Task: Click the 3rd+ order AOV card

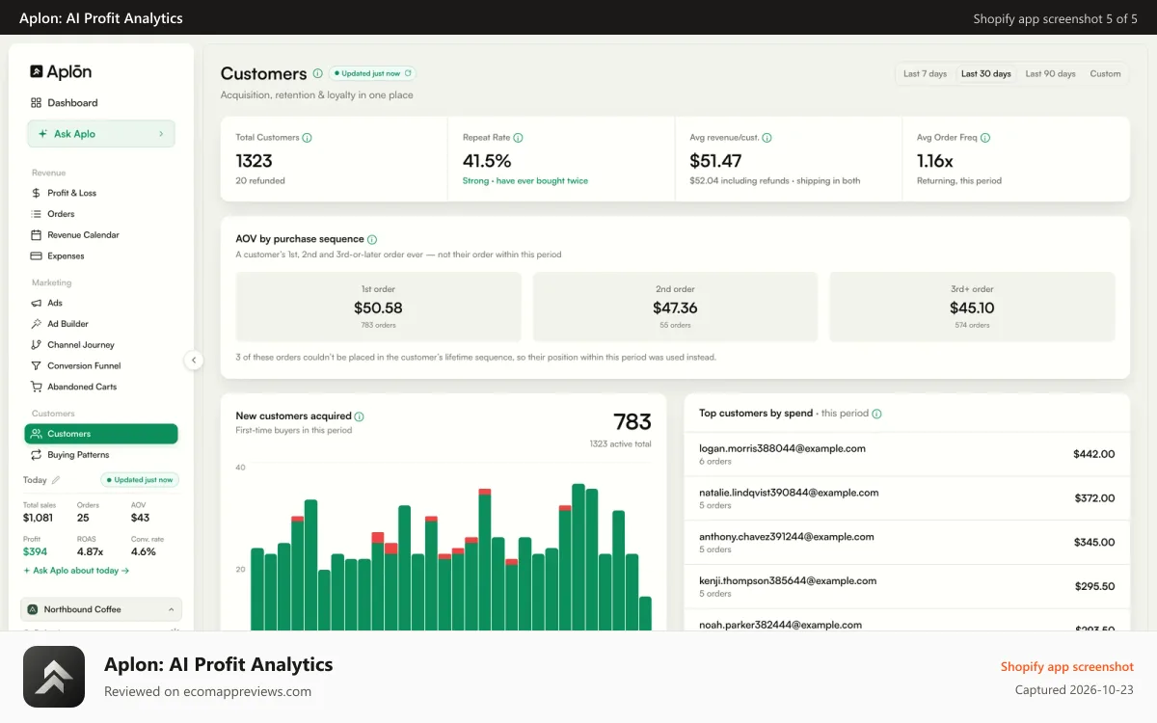Action: (x=972, y=307)
